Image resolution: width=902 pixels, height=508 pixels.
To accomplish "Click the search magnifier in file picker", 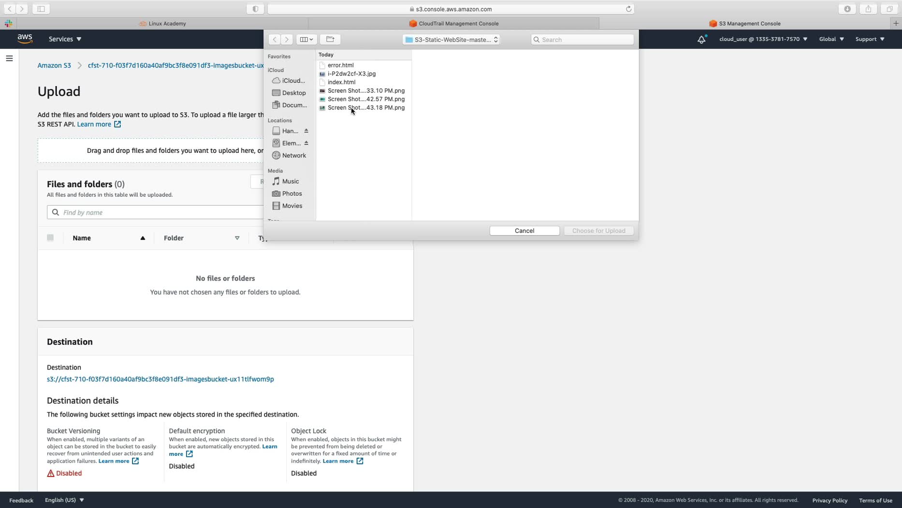I will [x=537, y=40].
